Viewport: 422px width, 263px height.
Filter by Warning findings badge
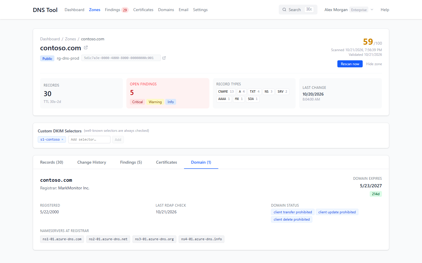155,102
